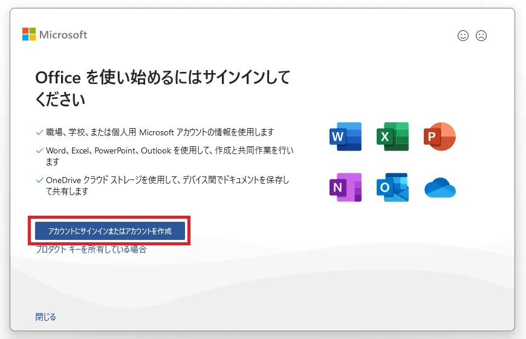Image resolution: width=526 pixels, height=339 pixels.
Task: Send positive feedback with the smiley face
Action: point(463,36)
